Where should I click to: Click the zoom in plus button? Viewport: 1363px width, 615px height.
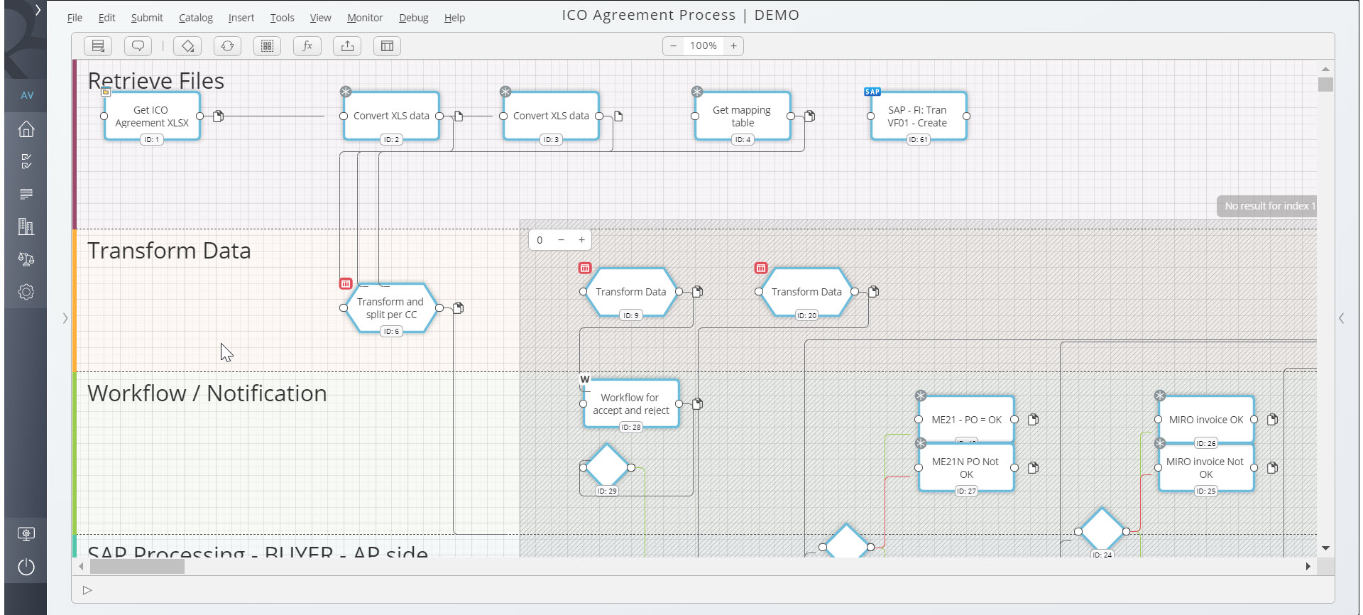pyautogui.click(x=733, y=46)
